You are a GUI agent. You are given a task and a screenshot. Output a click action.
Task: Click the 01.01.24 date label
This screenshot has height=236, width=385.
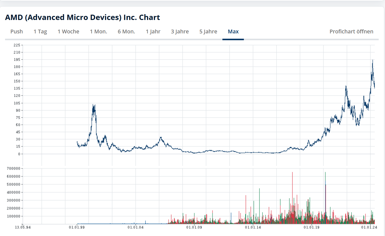click(369, 227)
